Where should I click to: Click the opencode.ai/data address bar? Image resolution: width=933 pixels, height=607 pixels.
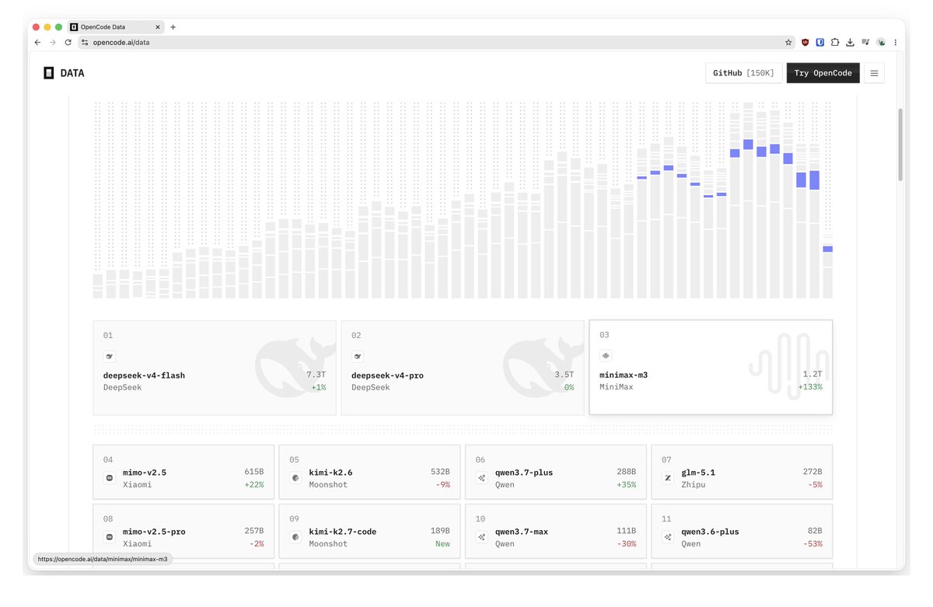point(435,43)
